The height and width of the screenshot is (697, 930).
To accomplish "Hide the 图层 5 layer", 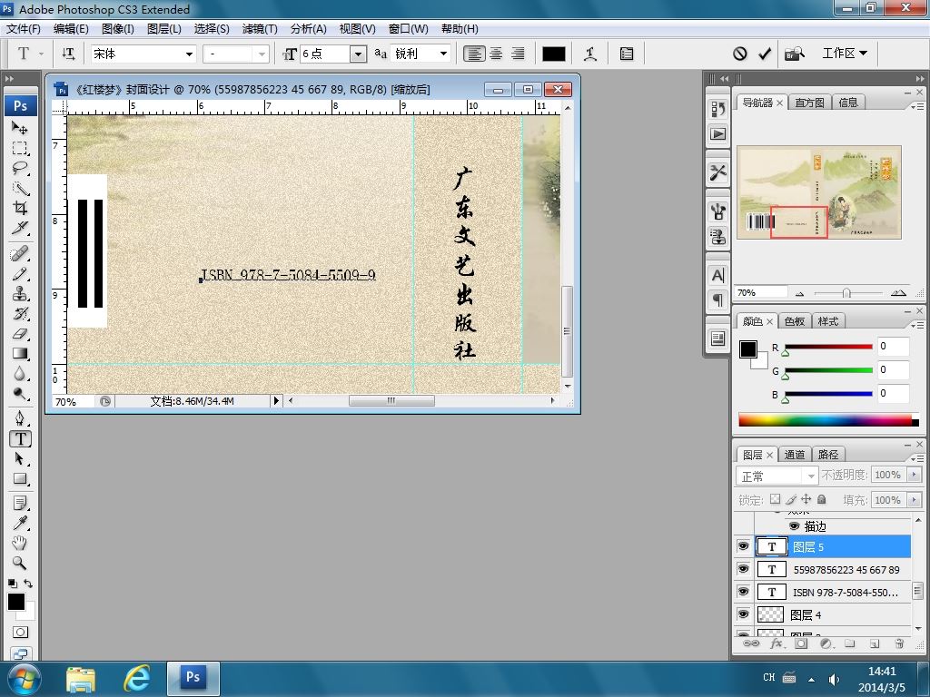I will tap(743, 546).
